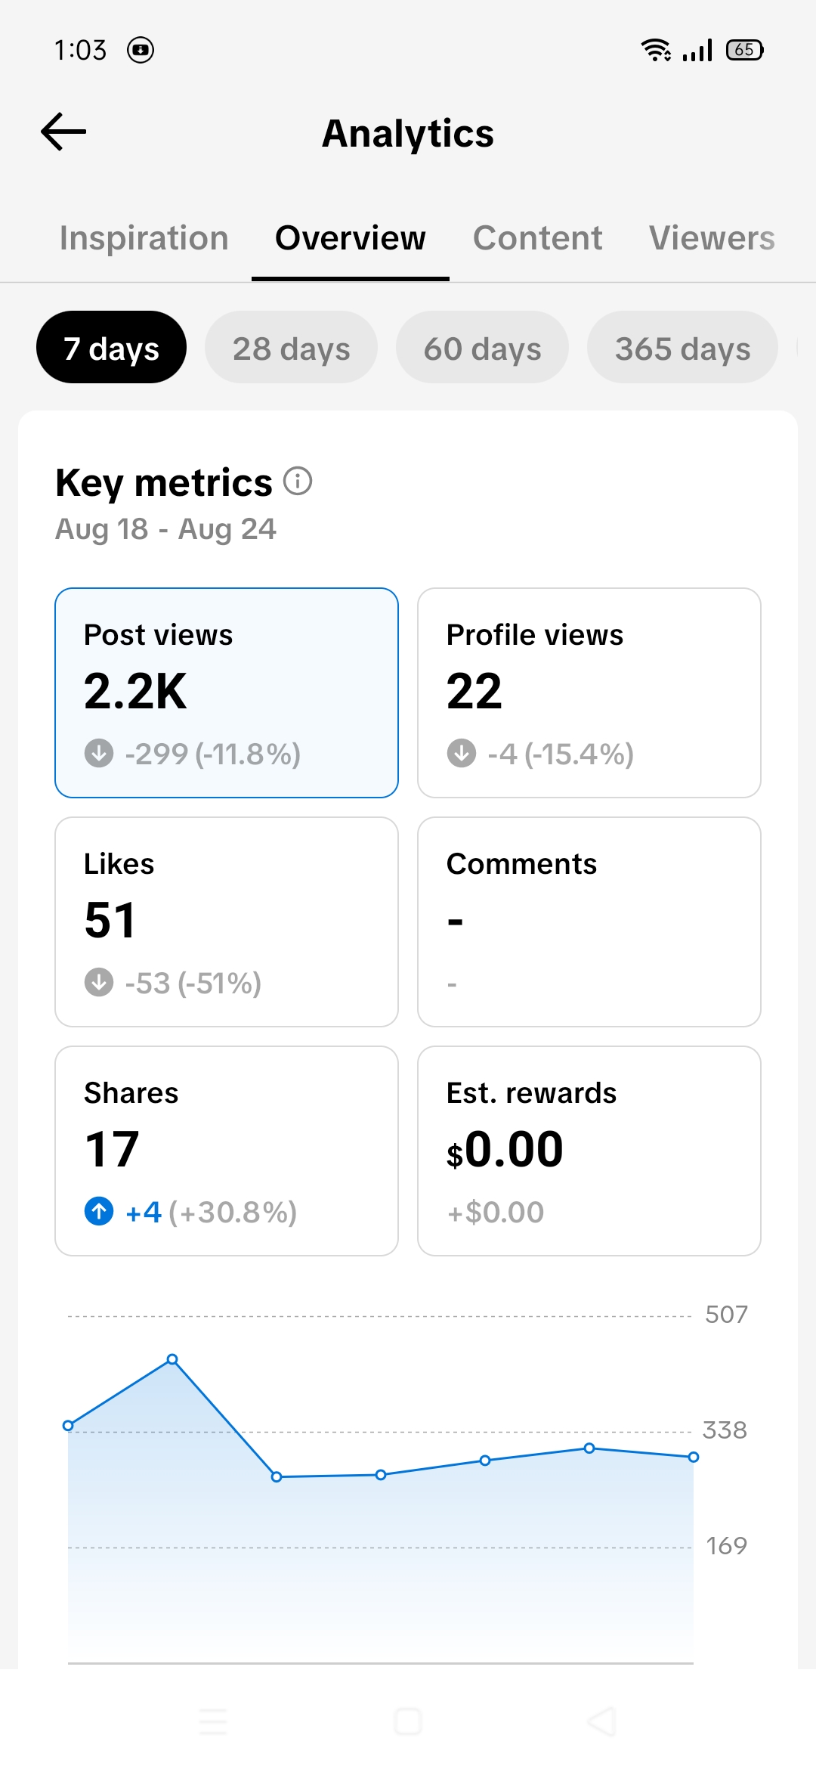Tap the Android home button icon
This screenshot has width=816, height=1769.
click(x=408, y=1721)
